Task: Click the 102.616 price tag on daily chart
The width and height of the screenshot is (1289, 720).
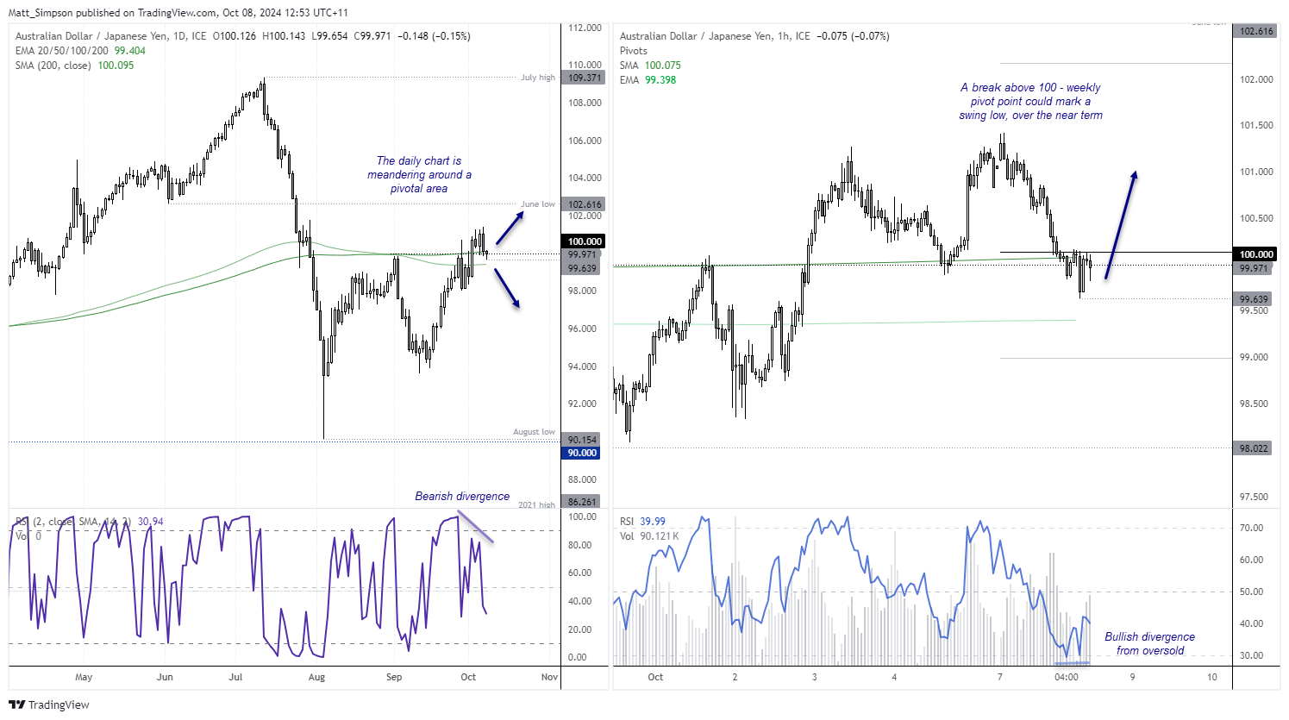Action: point(585,204)
